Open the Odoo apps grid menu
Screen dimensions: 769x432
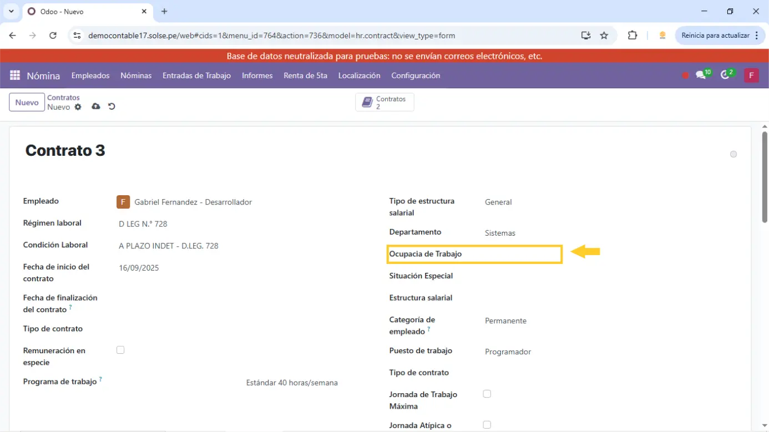[15, 75]
